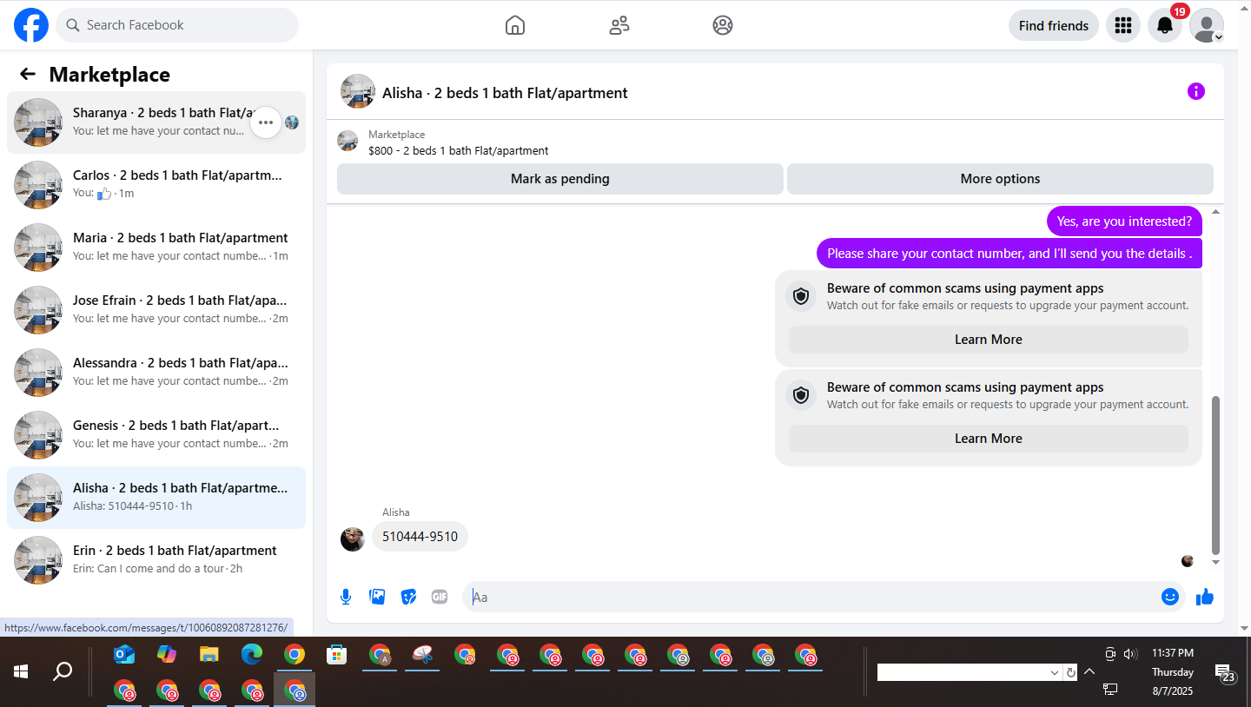Click the $800 listing link
The height and width of the screenshot is (707, 1251).
coord(458,150)
